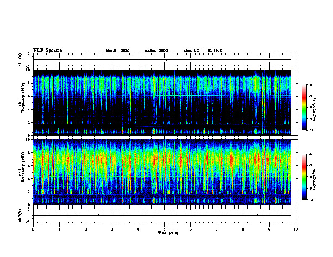Click inside the ch.2 spectrogram panel
Viewport: 333px width, 257px height.
point(162,172)
